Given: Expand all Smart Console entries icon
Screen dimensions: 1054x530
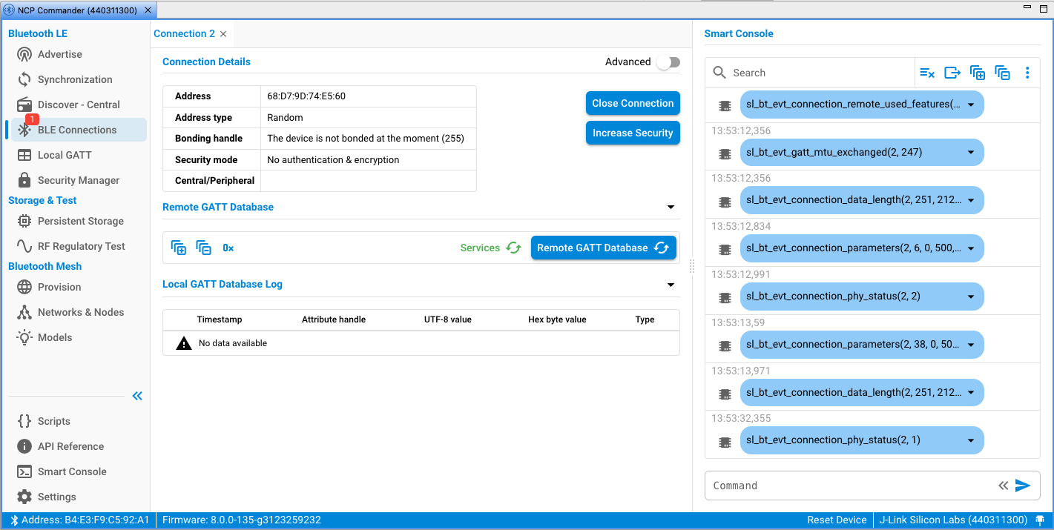Looking at the screenshot, I should pos(978,73).
